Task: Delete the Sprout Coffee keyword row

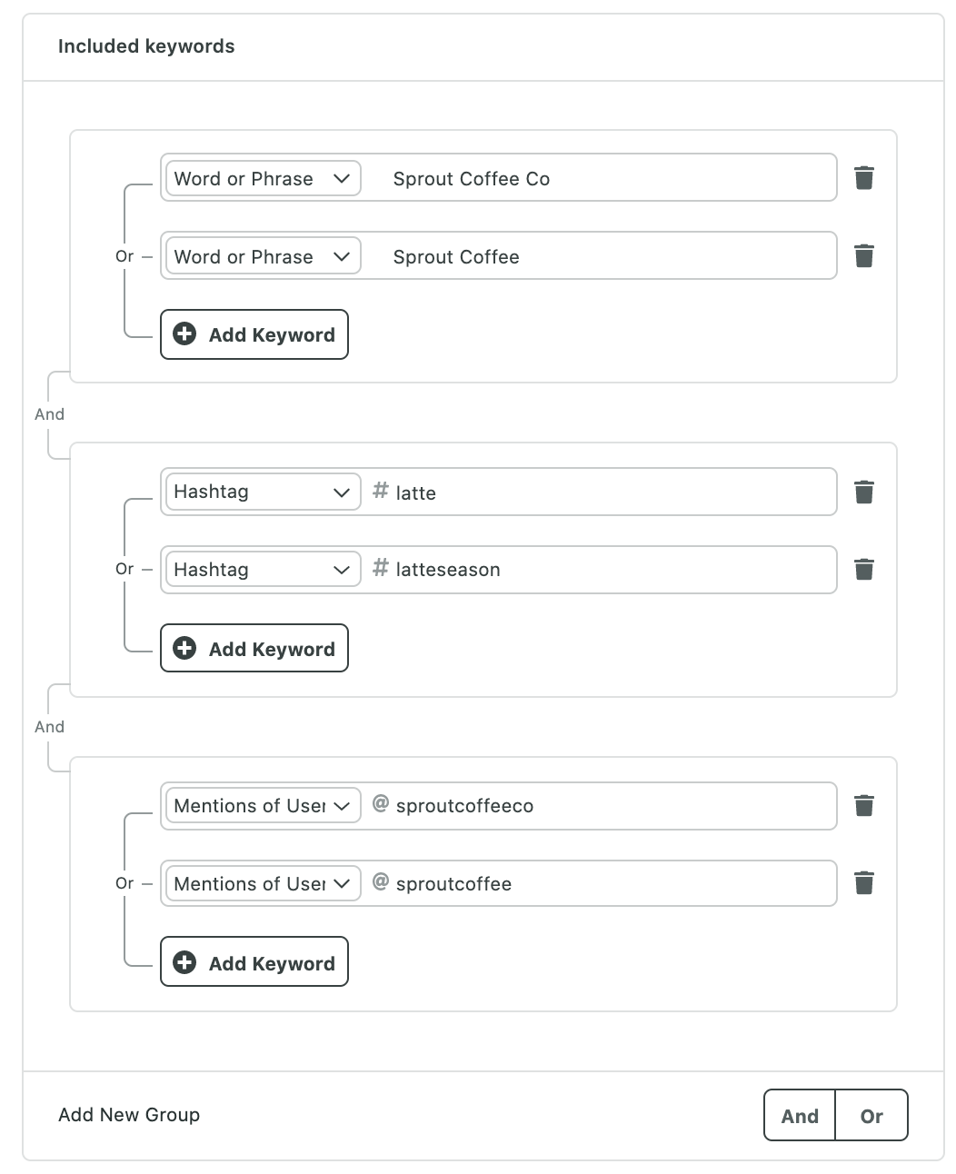Action: (x=864, y=255)
